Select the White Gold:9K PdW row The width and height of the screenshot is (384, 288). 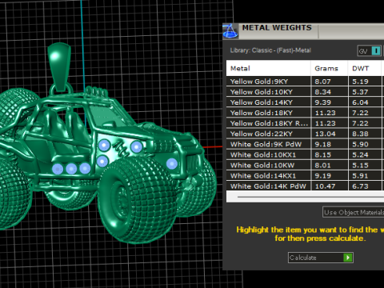[305, 144]
